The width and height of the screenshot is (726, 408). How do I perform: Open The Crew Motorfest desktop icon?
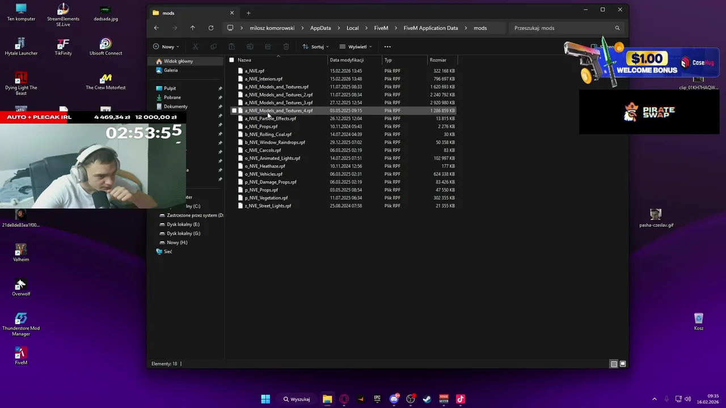point(105,81)
